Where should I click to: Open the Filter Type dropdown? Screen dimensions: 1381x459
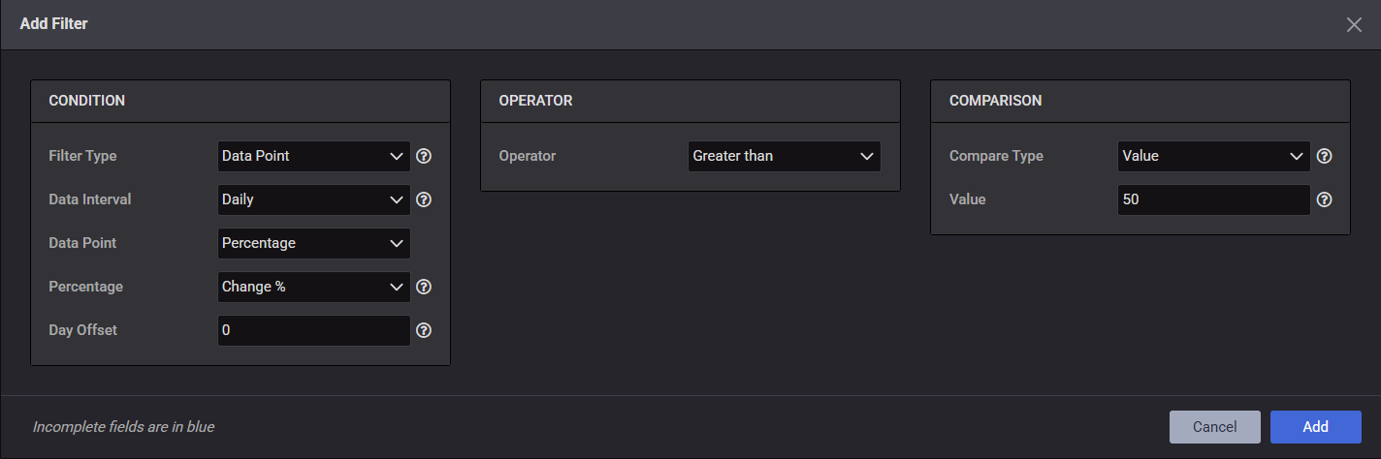313,156
